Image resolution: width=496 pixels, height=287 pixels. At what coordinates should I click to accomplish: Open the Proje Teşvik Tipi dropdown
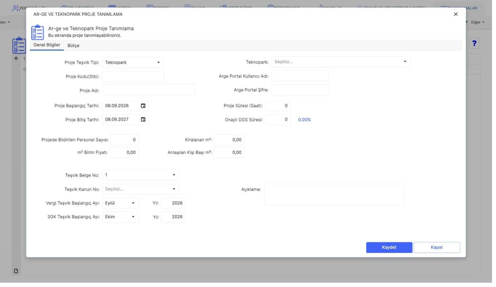133,62
